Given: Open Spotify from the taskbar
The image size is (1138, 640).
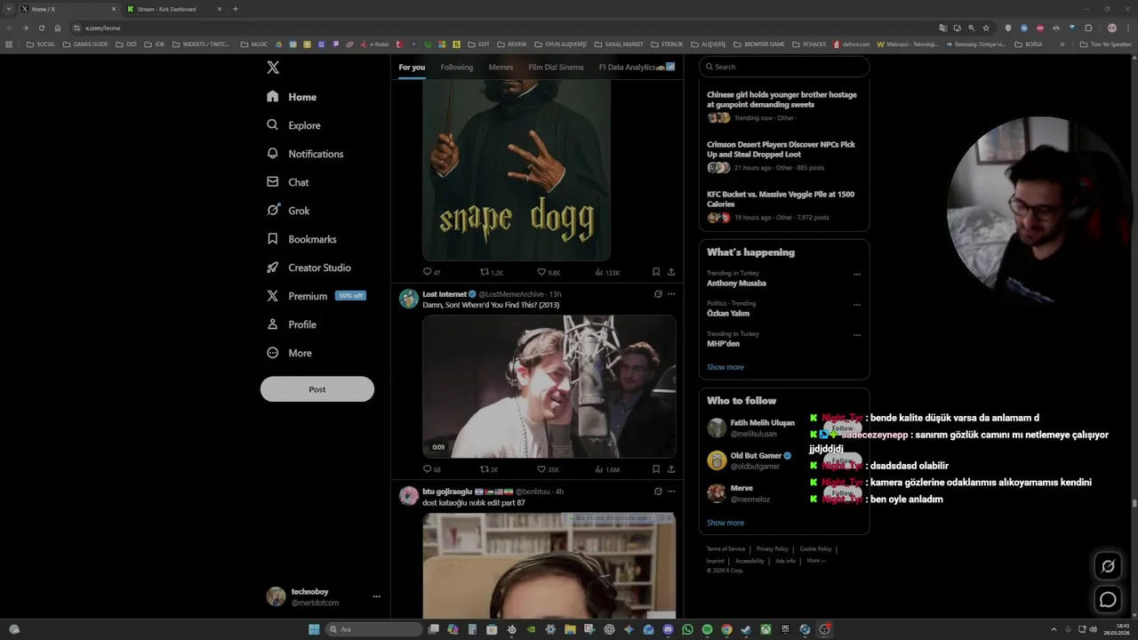Looking at the screenshot, I should tap(707, 629).
